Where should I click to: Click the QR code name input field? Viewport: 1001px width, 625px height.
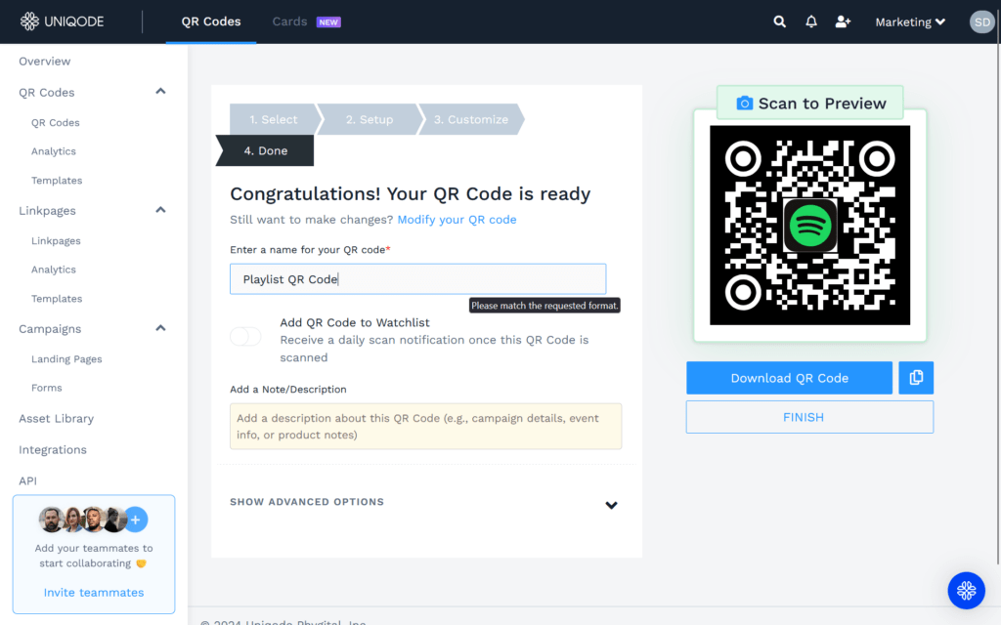click(x=417, y=278)
